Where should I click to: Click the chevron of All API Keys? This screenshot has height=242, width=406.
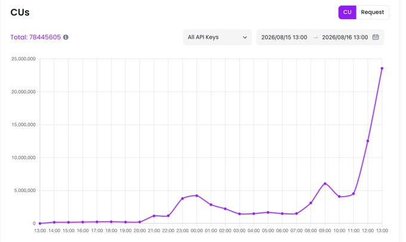tap(245, 37)
